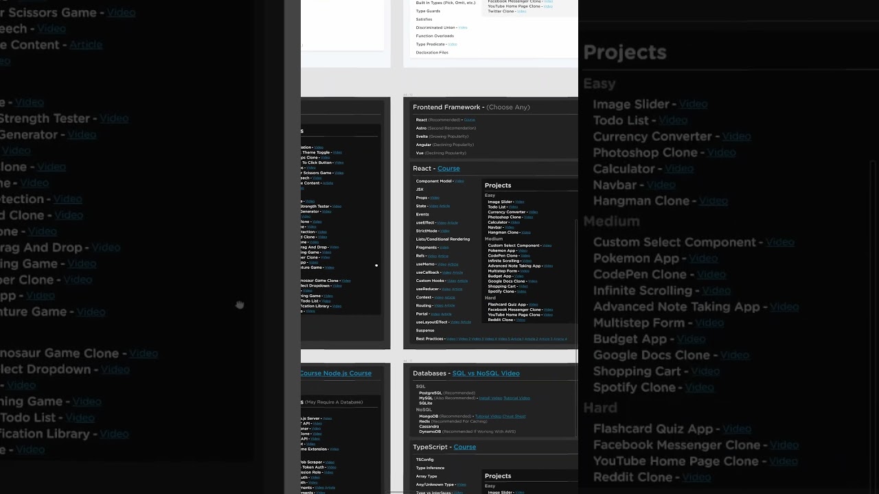Open the Type Predicate Video link
This screenshot has height=494, width=879.
[x=452, y=44]
